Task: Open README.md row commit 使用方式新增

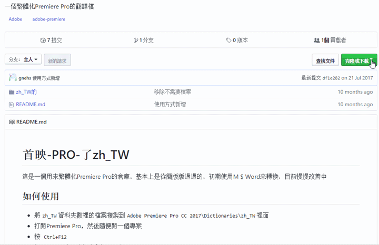Action: 170,104
